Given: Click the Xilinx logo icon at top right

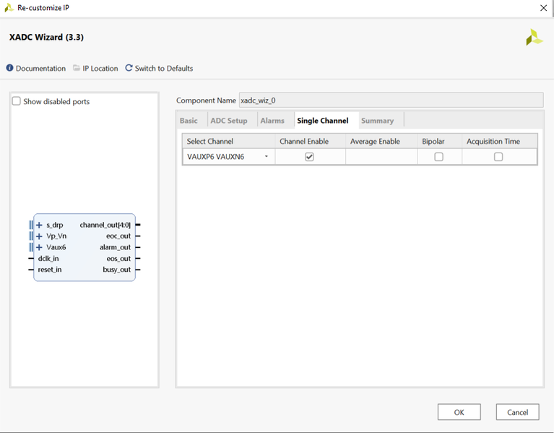Looking at the screenshot, I should (x=533, y=38).
